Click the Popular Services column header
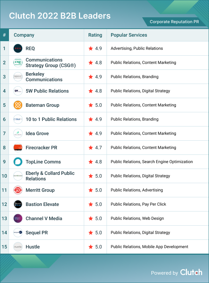This screenshot has height=283, width=209. pos(129,35)
